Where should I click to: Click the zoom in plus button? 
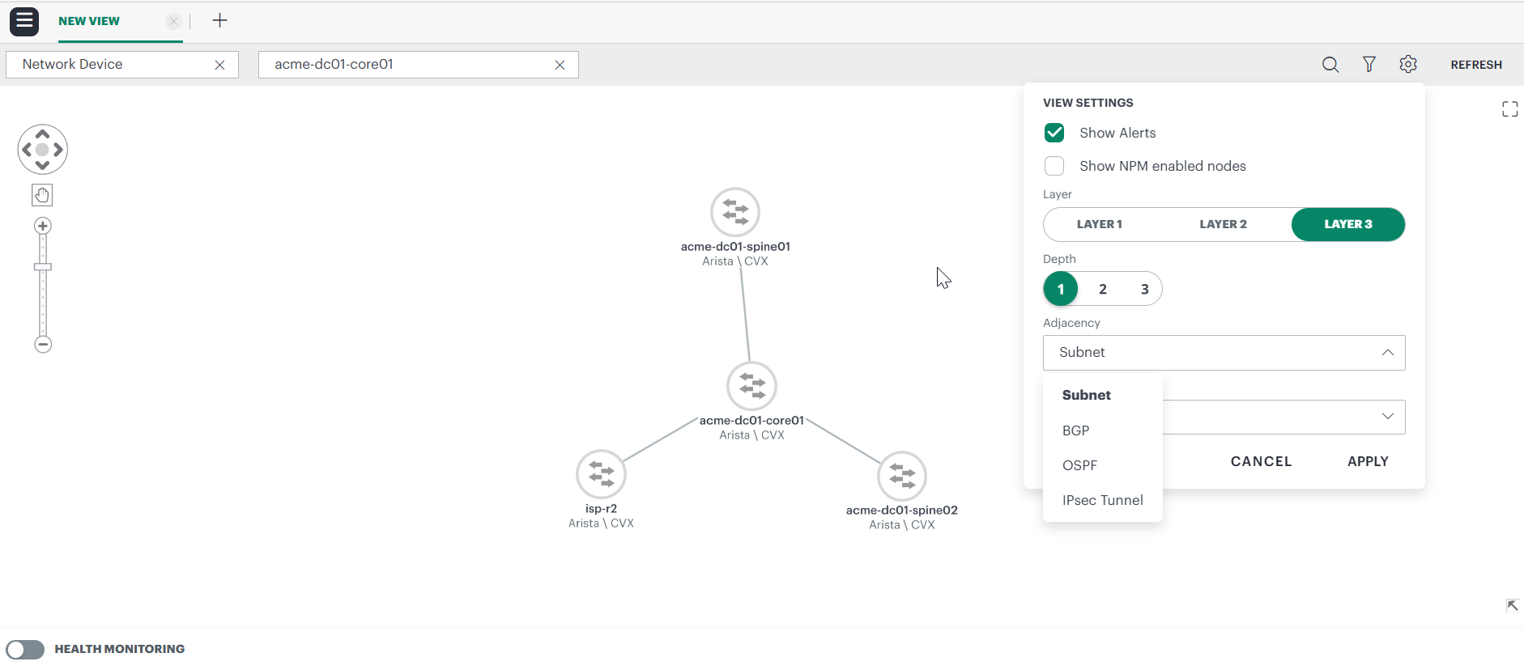[43, 226]
